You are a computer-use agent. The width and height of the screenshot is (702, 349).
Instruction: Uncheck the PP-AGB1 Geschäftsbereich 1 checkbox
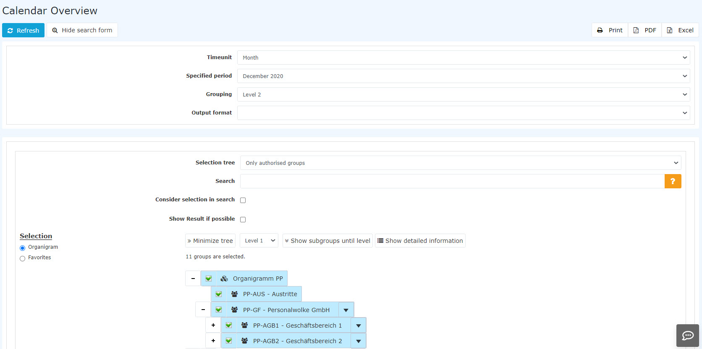(229, 325)
